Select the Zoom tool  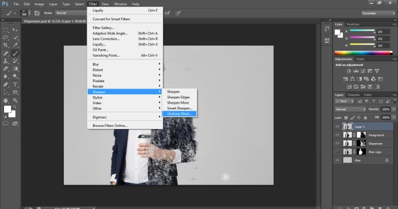(x=15, y=100)
